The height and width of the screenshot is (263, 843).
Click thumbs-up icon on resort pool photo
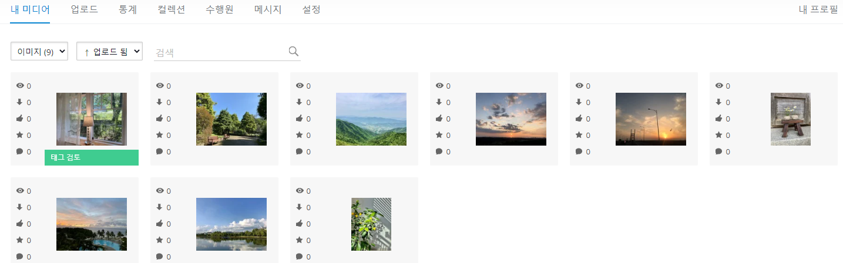pos(20,224)
